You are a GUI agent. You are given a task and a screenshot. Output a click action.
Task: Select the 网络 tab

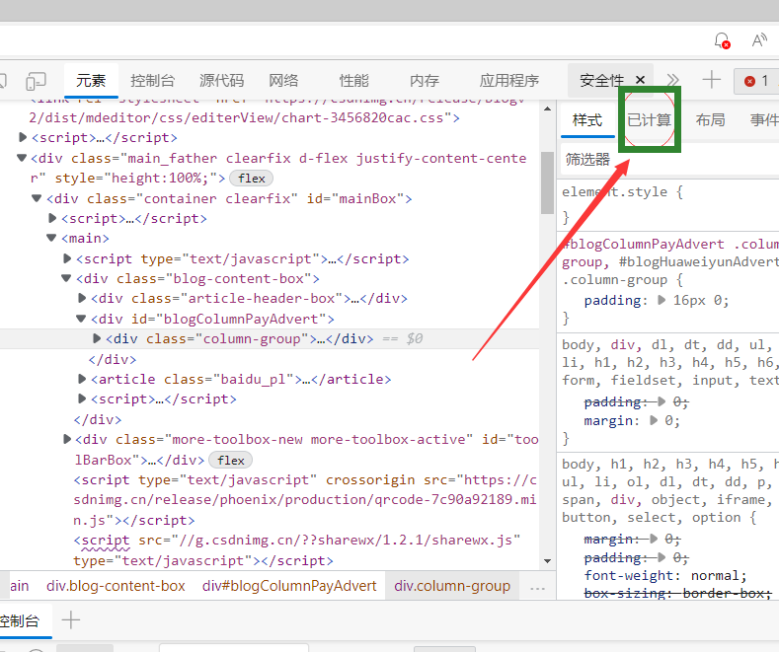283,80
